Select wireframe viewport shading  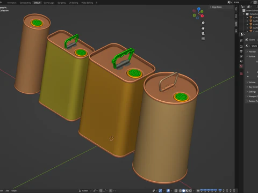[180, 191]
